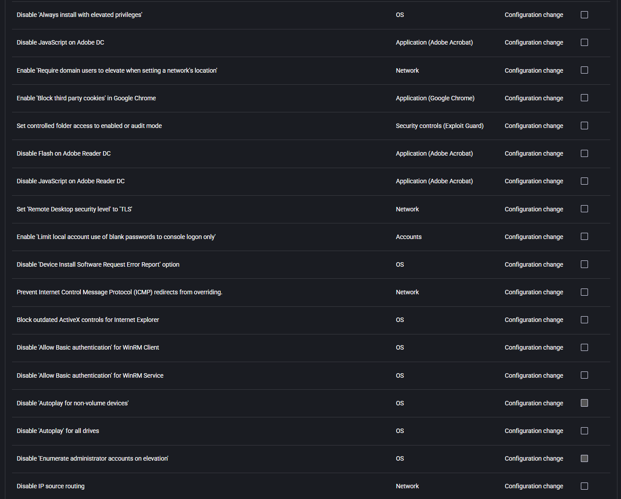Open 'Disable JavaScript on Adobe Reader DC' recommendation
Screen dimensions: 621x499
pos(70,181)
